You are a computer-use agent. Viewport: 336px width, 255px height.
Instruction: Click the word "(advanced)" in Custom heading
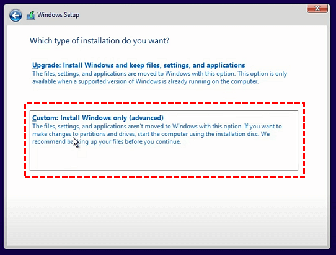(x=146, y=118)
